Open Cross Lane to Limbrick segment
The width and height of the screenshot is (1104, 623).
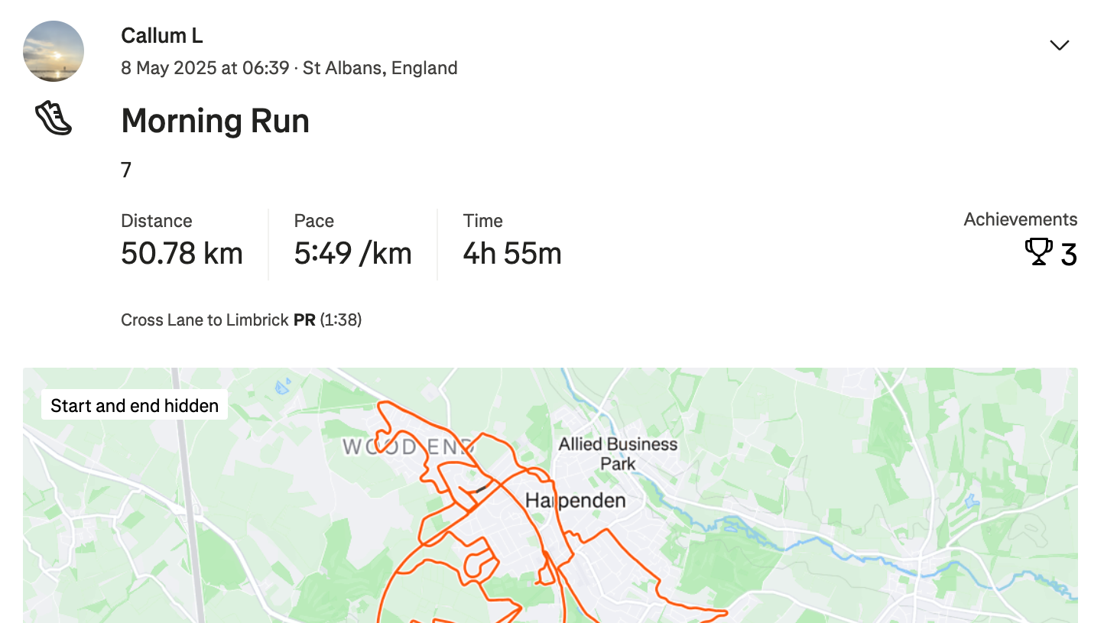204,320
